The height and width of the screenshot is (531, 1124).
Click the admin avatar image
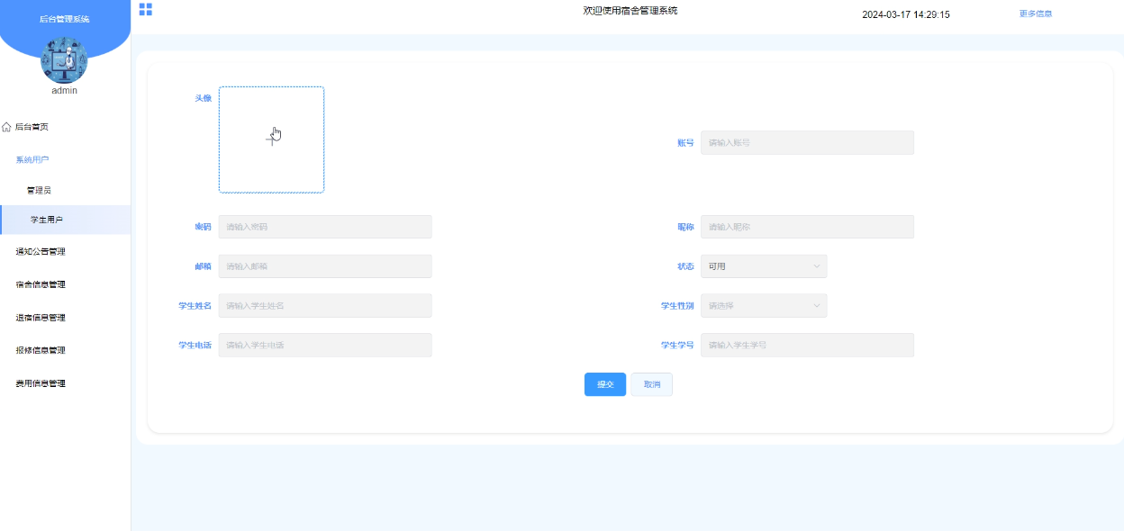coord(65,60)
